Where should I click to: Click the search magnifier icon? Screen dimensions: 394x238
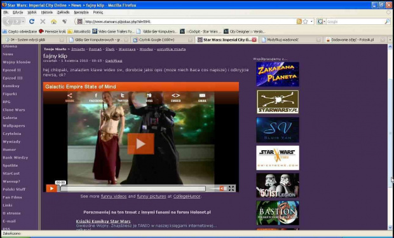(x=387, y=22)
